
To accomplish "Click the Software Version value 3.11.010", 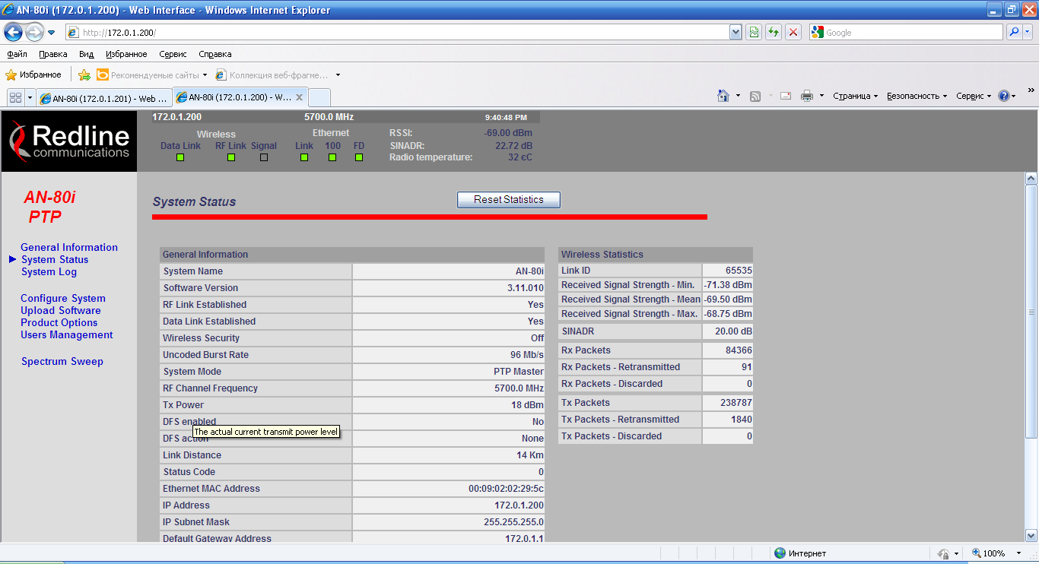I will [x=525, y=288].
